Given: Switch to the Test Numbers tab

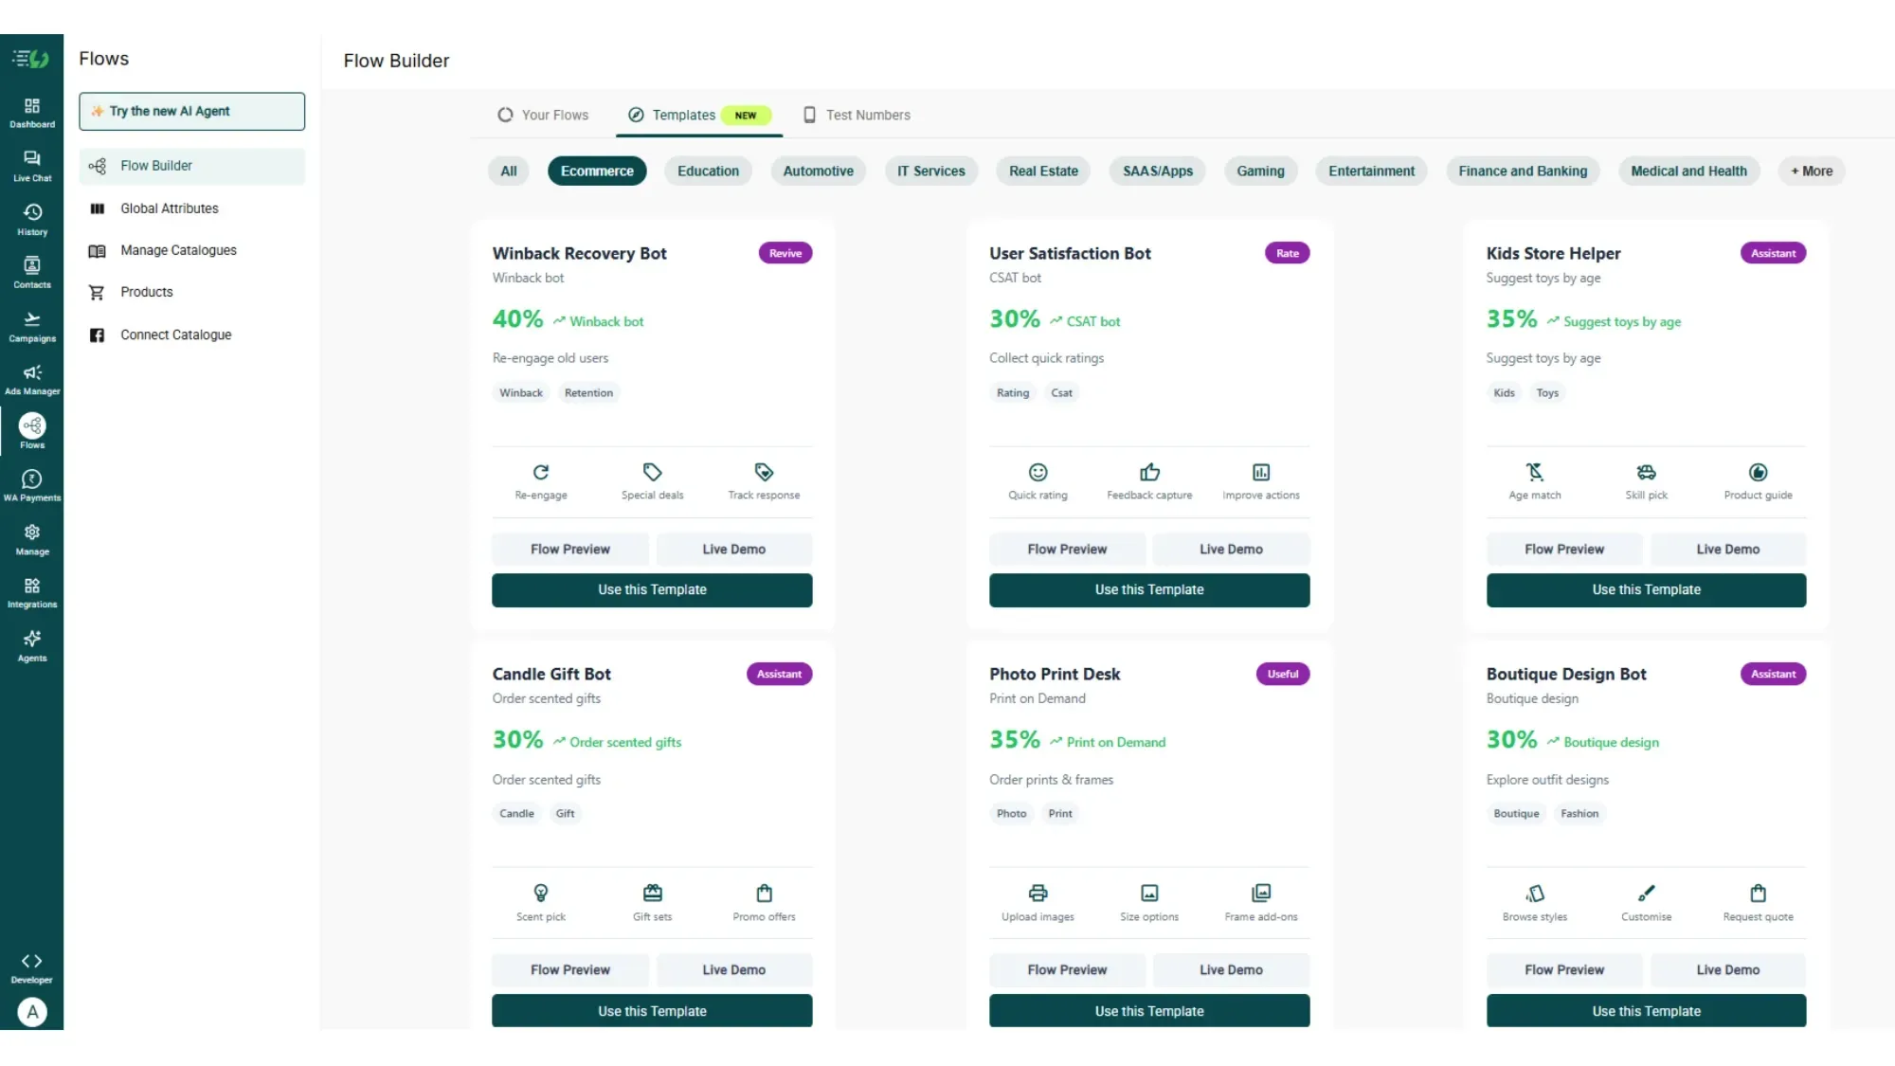Looking at the screenshot, I should pyautogui.click(x=857, y=115).
